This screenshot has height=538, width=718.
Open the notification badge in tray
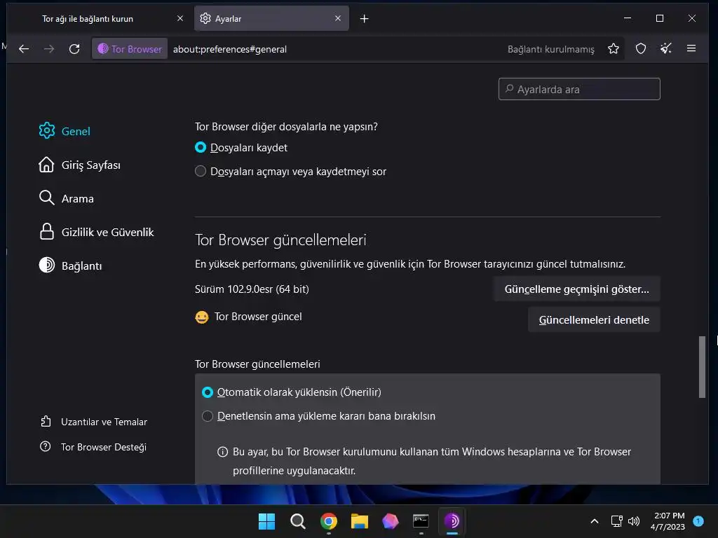[698, 520]
